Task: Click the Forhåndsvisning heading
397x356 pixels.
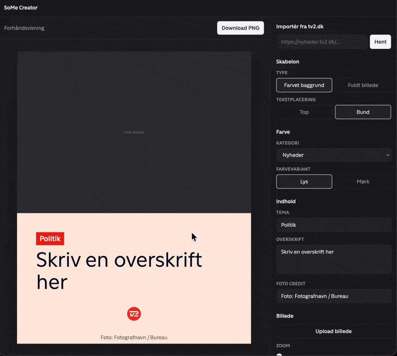Action: pyautogui.click(x=24, y=28)
